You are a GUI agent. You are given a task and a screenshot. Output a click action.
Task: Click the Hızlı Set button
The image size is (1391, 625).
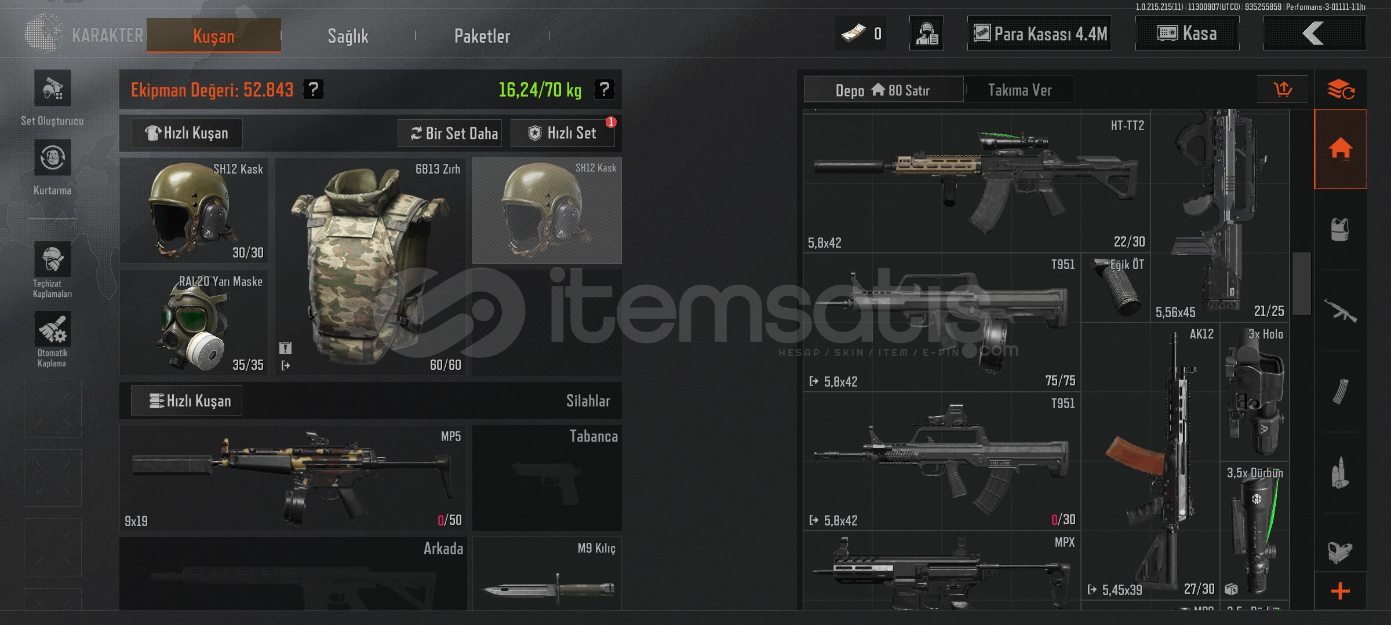coord(562,133)
